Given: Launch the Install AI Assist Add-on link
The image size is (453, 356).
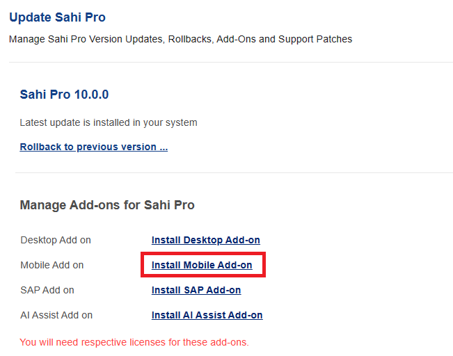Looking at the screenshot, I should click(207, 315).
